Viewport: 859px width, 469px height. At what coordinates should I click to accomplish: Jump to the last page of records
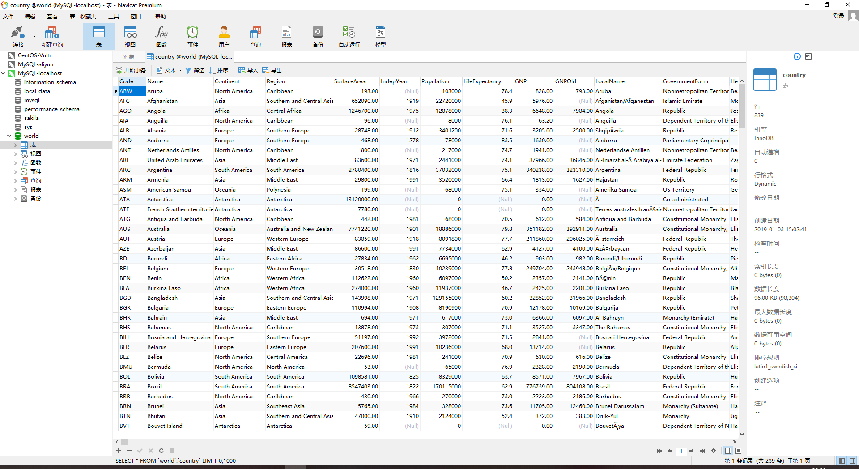pos(702,451)
